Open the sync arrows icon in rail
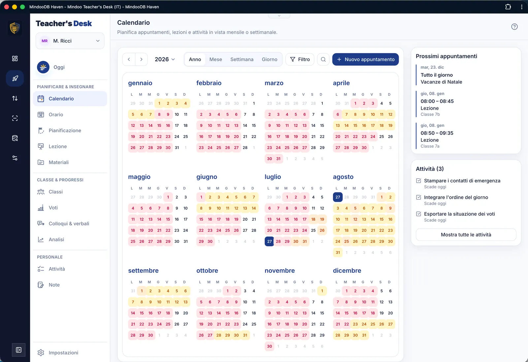 pos(15,98)
